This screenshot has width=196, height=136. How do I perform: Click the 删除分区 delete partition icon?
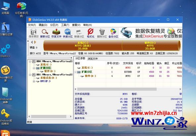point(102,33)
